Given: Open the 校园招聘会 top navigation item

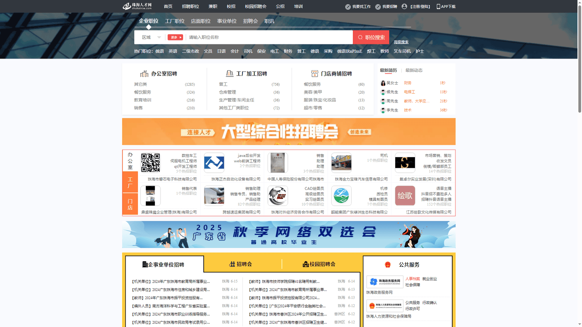Looking at the screenshot, I should tap(256, 6).
